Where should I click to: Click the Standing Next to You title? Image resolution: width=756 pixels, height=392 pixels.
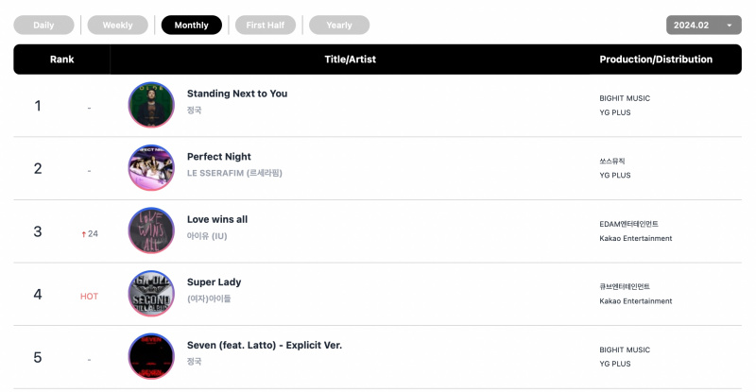coord(237,94)
